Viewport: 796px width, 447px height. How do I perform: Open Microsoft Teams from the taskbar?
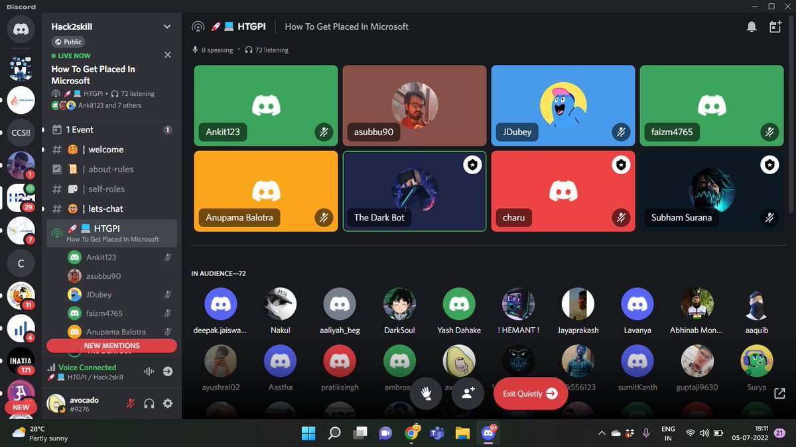(437, 433)
